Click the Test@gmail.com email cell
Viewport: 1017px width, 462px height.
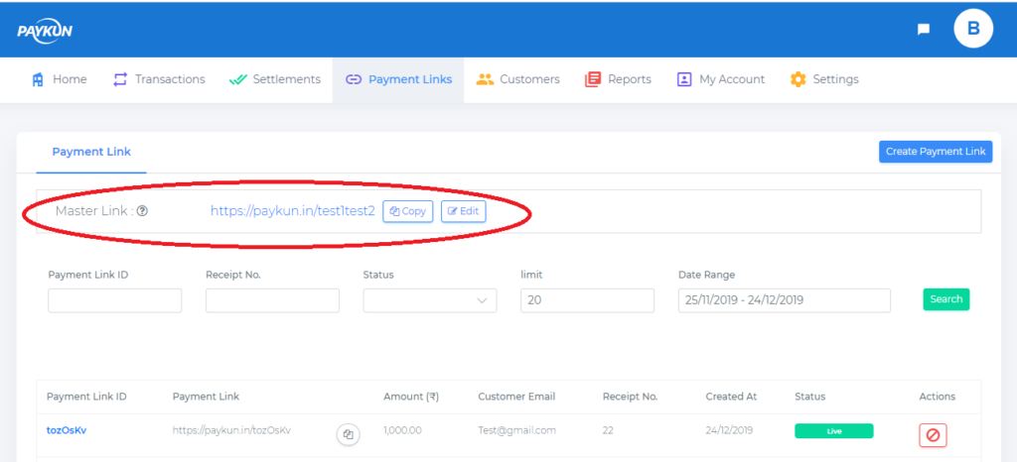[516, 430]
